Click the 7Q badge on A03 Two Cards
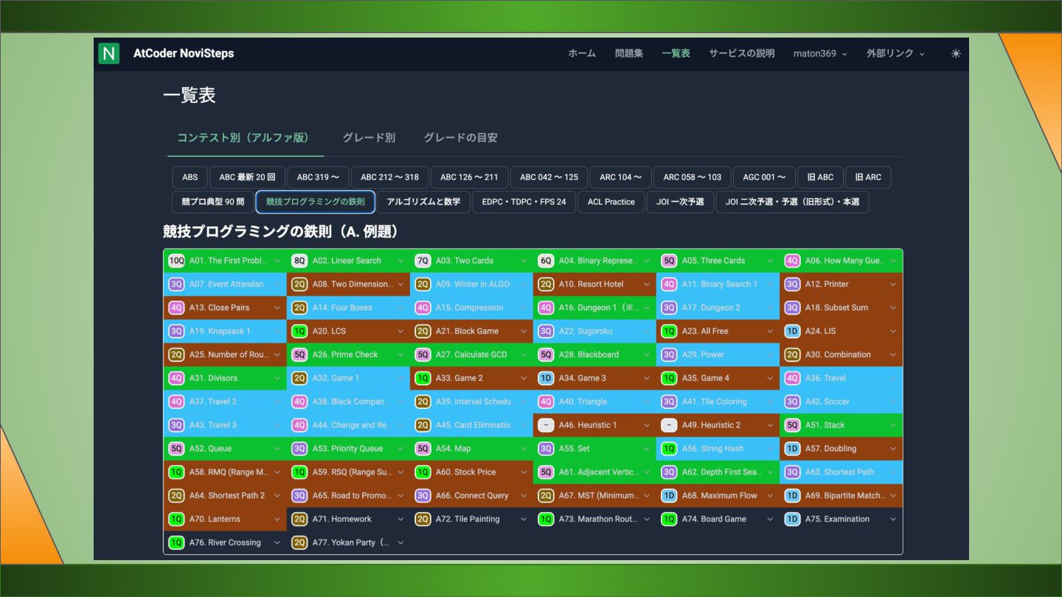This screenshot has height=597, width=1062. (423, 261)
